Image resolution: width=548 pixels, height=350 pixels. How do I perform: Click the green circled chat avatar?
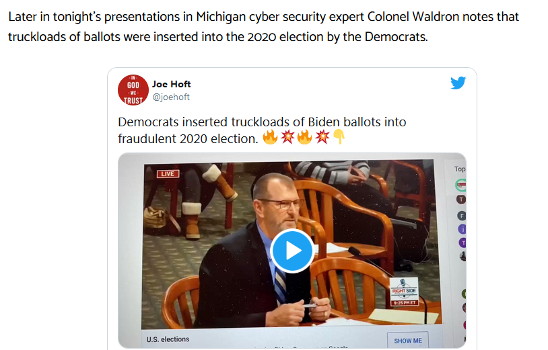(x=461, y=185)
